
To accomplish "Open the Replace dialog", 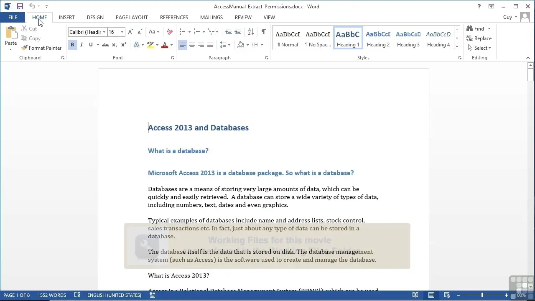I will tap(479, 38).
